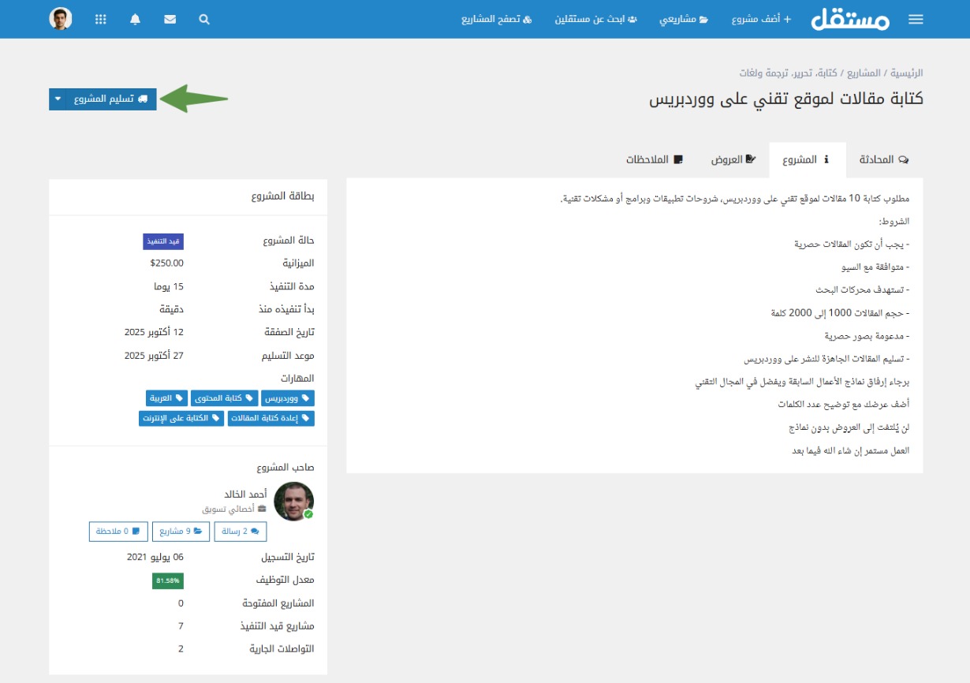Switch to the 'المحادثة' tab
970x683 pixels.
[886, 160]
